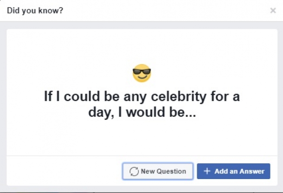This screenshot has height=193, width=283.
Task: Close the Did you know dialog
Action: pyautogui.click(x=273, y=10)
